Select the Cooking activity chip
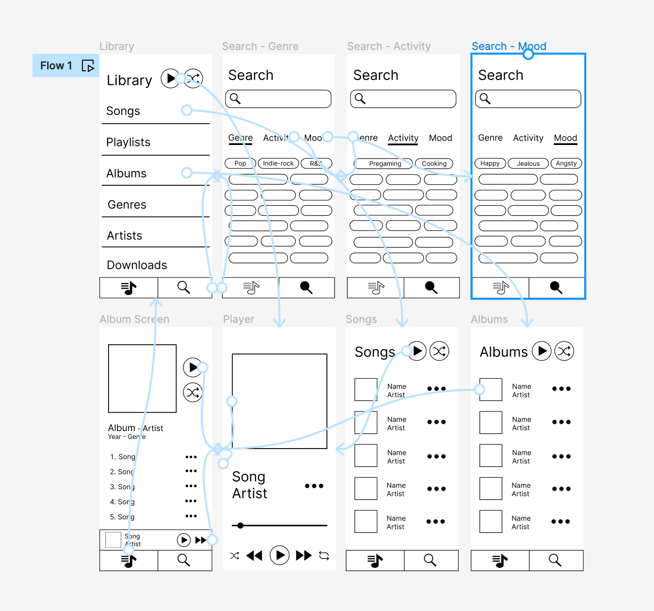Viewport: 654px width, 611px height. pos(434,163)
